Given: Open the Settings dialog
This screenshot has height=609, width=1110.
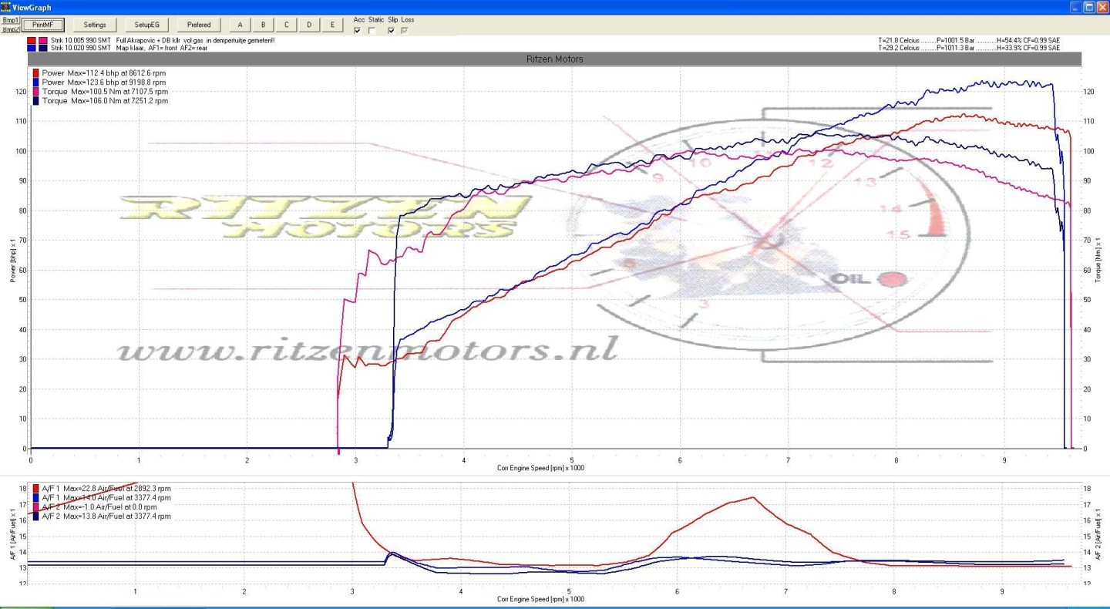Looking at the screenshot, I should [x=95, y=25].
